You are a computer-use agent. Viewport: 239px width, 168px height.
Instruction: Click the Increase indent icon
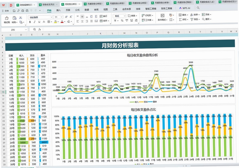[x=96, y=16]
